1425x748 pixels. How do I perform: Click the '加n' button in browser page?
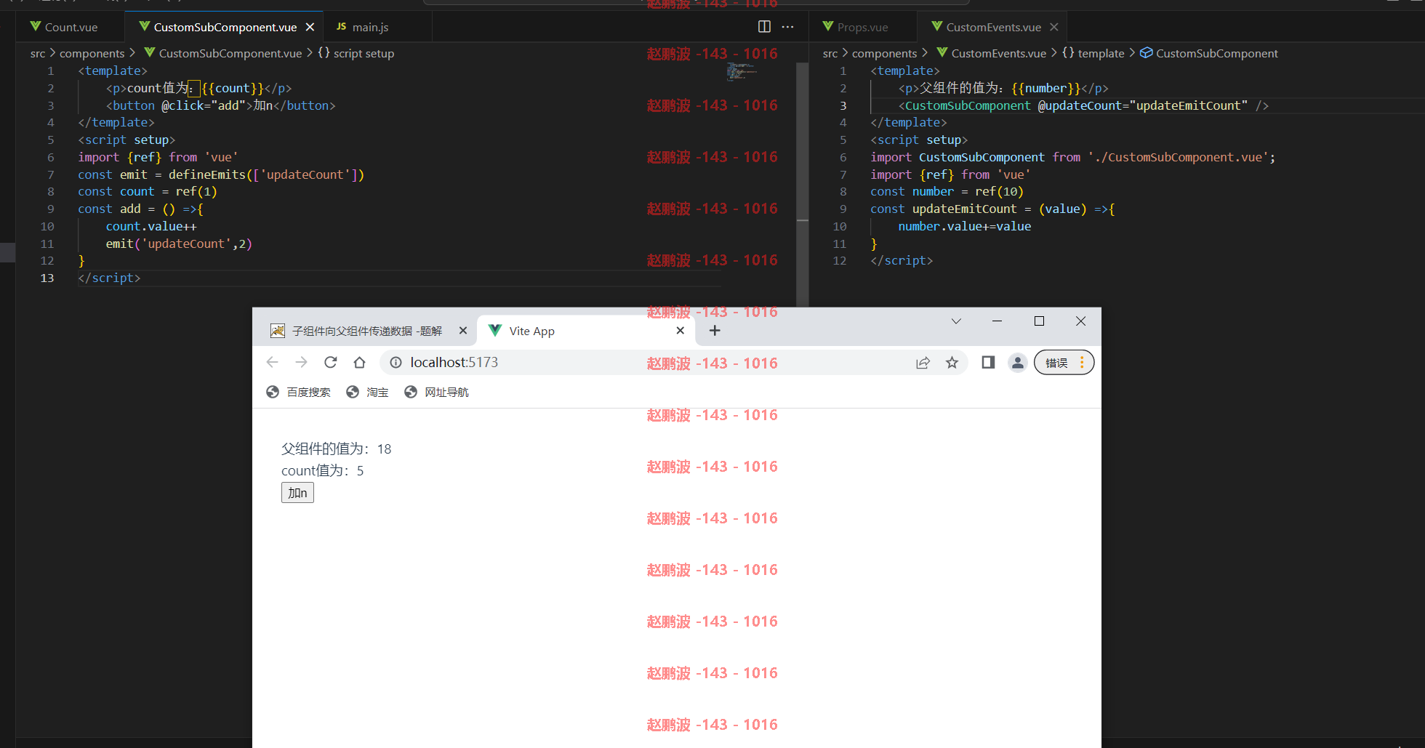[x=297, y=493]
